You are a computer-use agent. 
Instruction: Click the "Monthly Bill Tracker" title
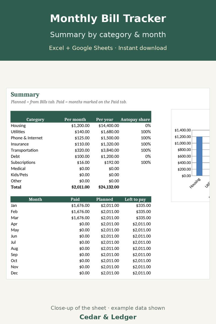[108, 19]
